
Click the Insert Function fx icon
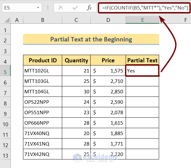click(x=89, y=8)
